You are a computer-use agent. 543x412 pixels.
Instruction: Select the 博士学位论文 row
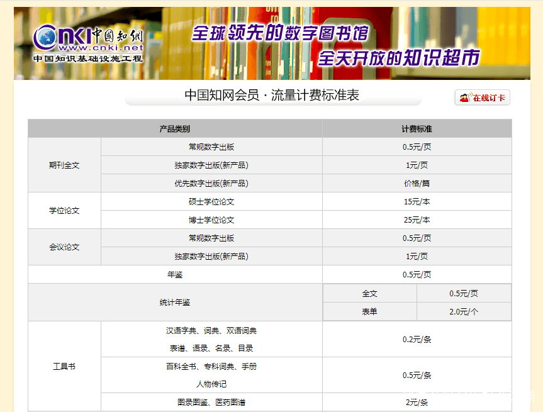click(x=211, y=220)
